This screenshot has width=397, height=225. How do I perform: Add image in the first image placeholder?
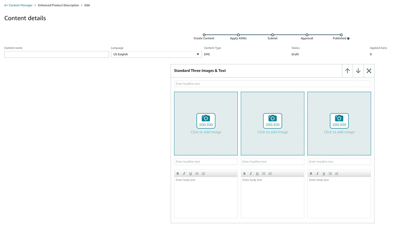[206, 123]
